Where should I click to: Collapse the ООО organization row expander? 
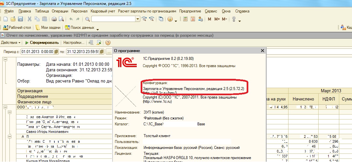point(5,107)
